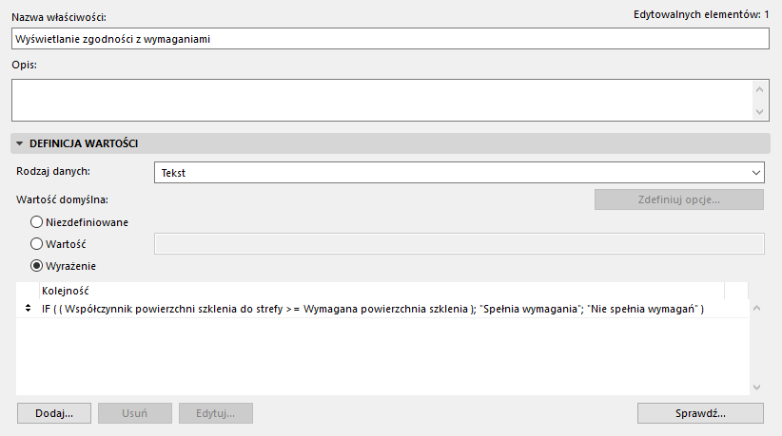Open the Rodzaj danych dropdown
The height and width of the screenshot is (436, 782).
pos(459,172)
